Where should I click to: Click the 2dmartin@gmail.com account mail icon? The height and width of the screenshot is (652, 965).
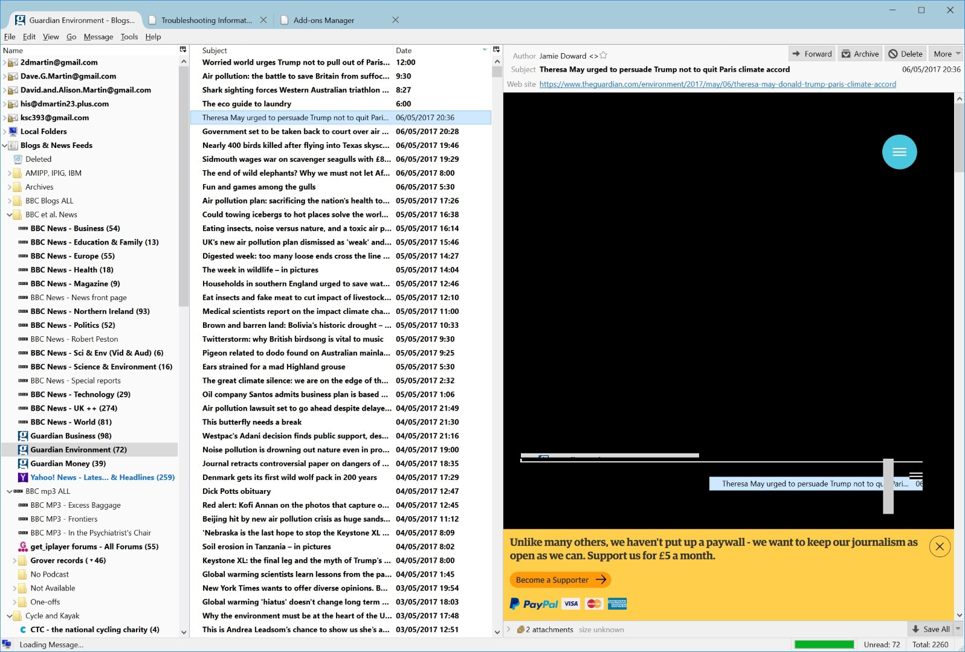pyautogui.click(x=13, y=62)
